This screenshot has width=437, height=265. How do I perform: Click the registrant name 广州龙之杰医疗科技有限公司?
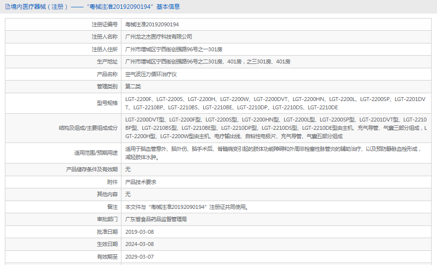[159, 37]
